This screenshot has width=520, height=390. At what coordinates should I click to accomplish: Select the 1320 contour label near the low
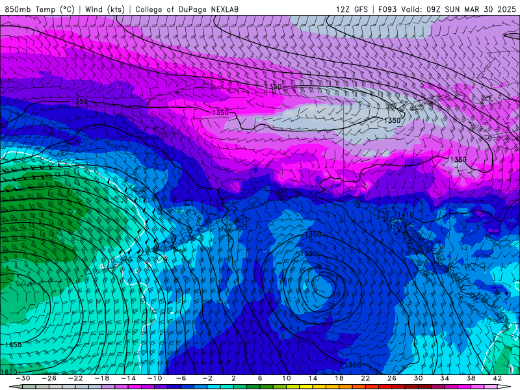(x=308, y=253)
